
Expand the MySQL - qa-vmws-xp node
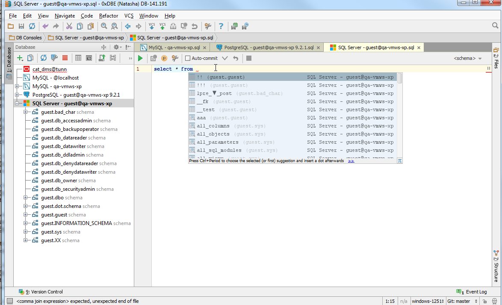tap(17, 86)
